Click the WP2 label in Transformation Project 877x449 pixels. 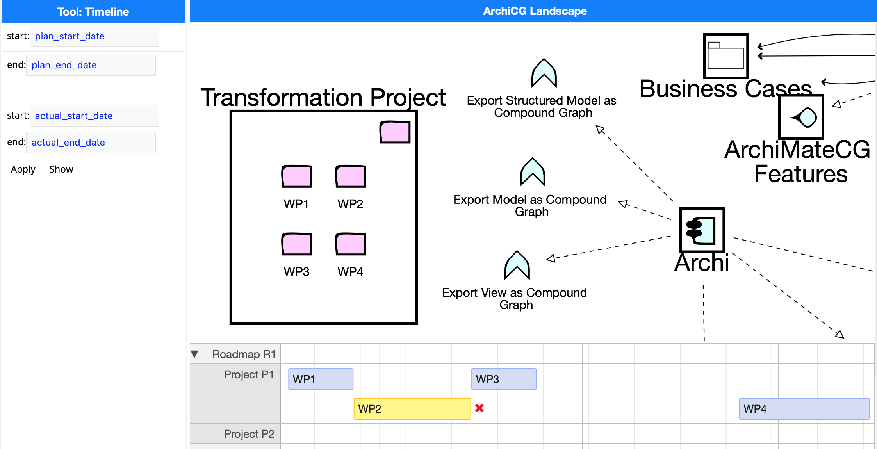tap(350, 204)
